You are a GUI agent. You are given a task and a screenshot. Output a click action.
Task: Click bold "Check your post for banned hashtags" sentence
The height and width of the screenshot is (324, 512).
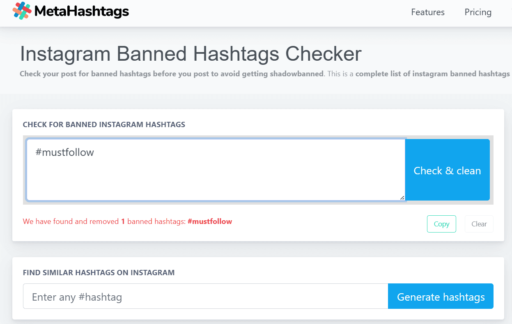pyautogui.click(x=172, y=74)
